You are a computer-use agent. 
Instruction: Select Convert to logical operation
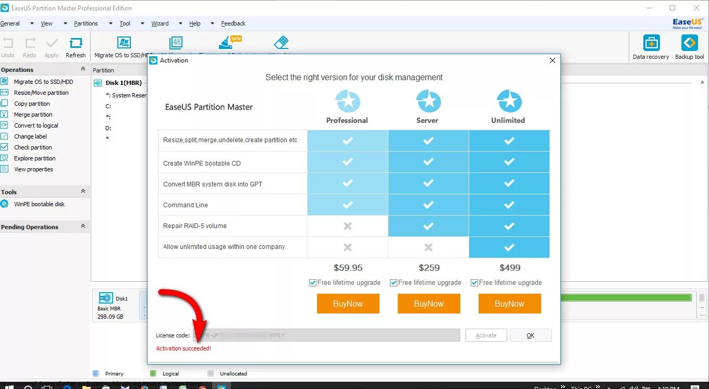coord(36,126)
